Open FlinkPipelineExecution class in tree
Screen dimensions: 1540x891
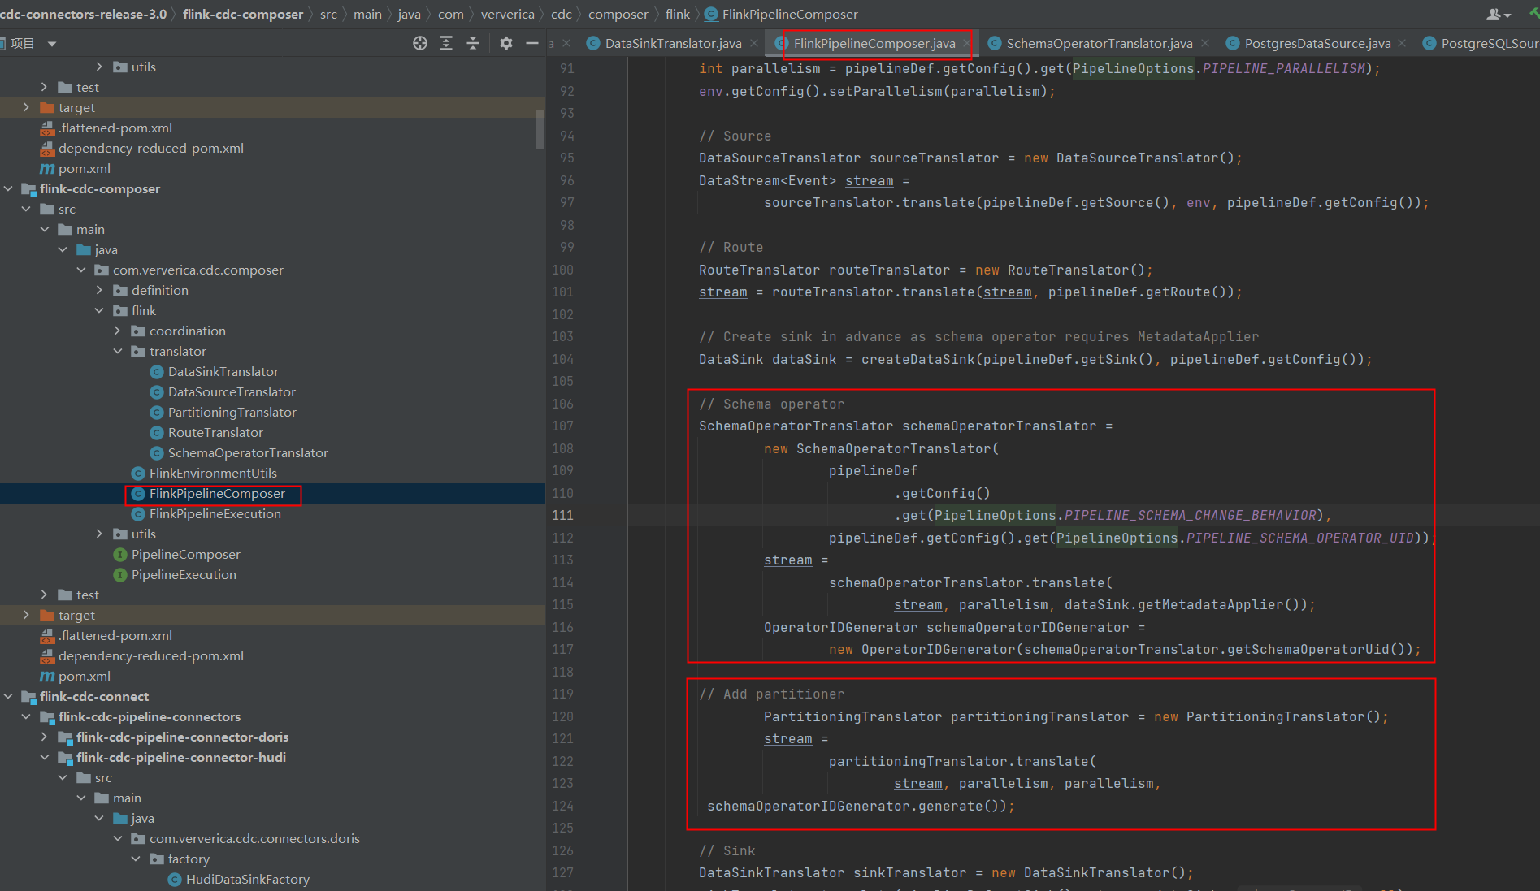215,513
